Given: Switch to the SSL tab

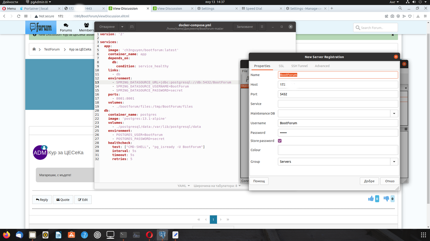Looking at the screenshot, I should (281, 66).
